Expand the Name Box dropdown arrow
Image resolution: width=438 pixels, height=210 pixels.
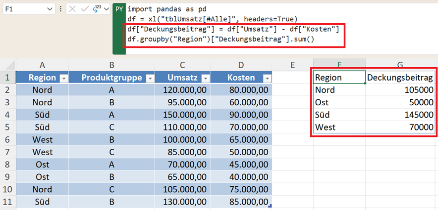[50, 9]
